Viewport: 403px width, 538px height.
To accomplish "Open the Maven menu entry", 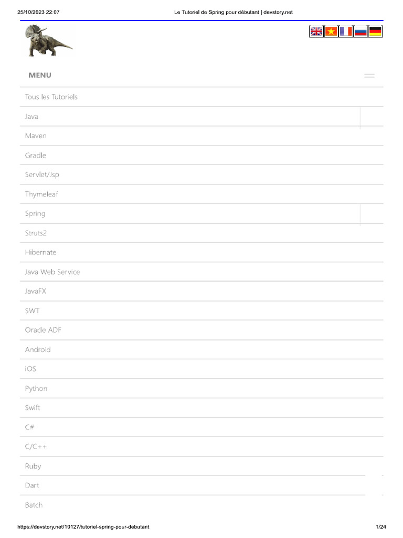I will (x=201, y=136).
